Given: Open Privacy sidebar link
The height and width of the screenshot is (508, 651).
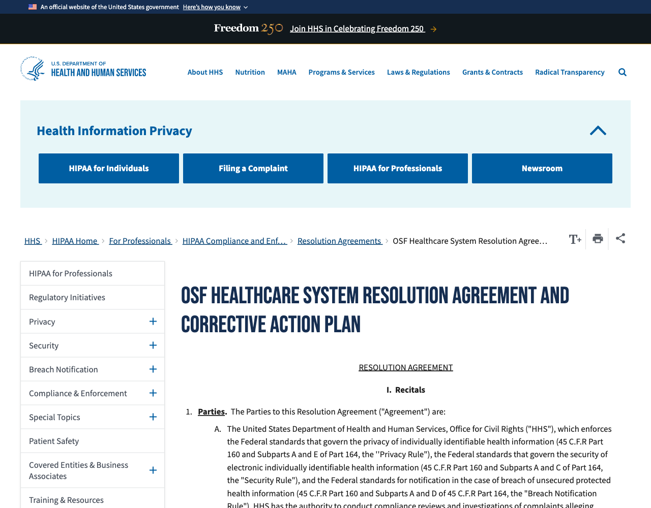Looking at the screenshot, I should [x=42, y=322].
